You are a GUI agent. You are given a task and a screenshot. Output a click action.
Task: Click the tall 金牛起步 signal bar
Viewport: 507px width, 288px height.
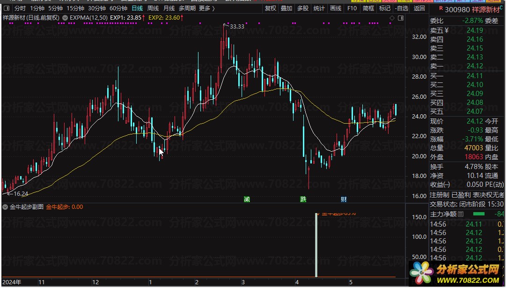pyautogui.click(x=316, y=245)
